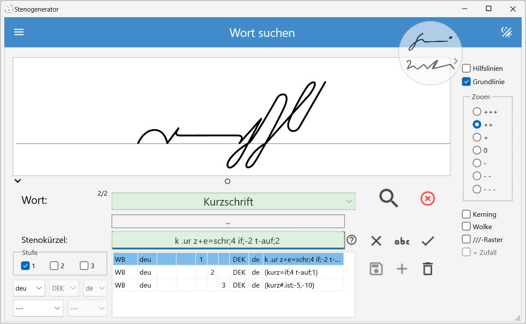Enable the Hilfslinien checkbox

click(x=466, y=69)
